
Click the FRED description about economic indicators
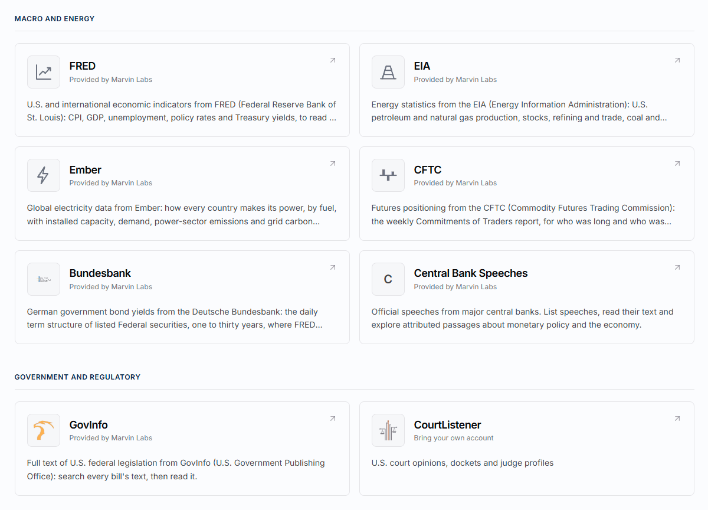(x=182, y=111)
